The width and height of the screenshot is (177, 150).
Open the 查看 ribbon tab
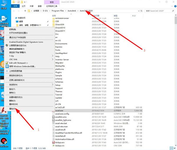(x=40, y=6)
